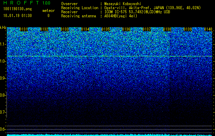Select the 0140 time marker label
Screen dimensions: 215x136
pos(208,29)
